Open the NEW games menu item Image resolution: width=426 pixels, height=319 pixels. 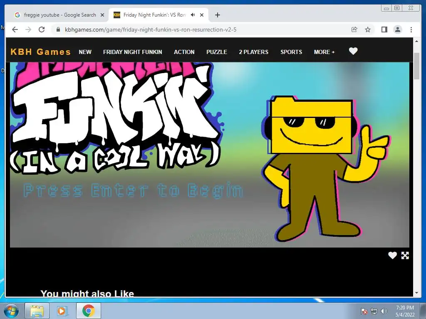[85, 52]
